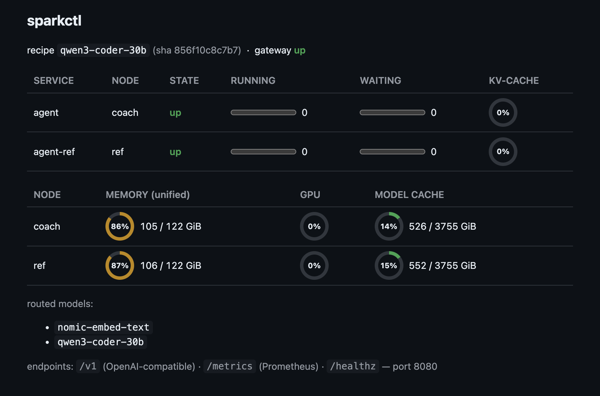Click the KV-CACHE column header
This screenshot has height=396, width=600.
(x=514, y=81)
